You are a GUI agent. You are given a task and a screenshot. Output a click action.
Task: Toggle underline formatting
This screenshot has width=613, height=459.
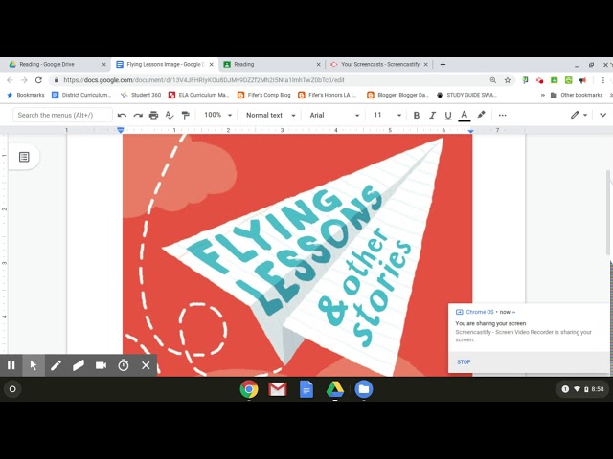448,115
